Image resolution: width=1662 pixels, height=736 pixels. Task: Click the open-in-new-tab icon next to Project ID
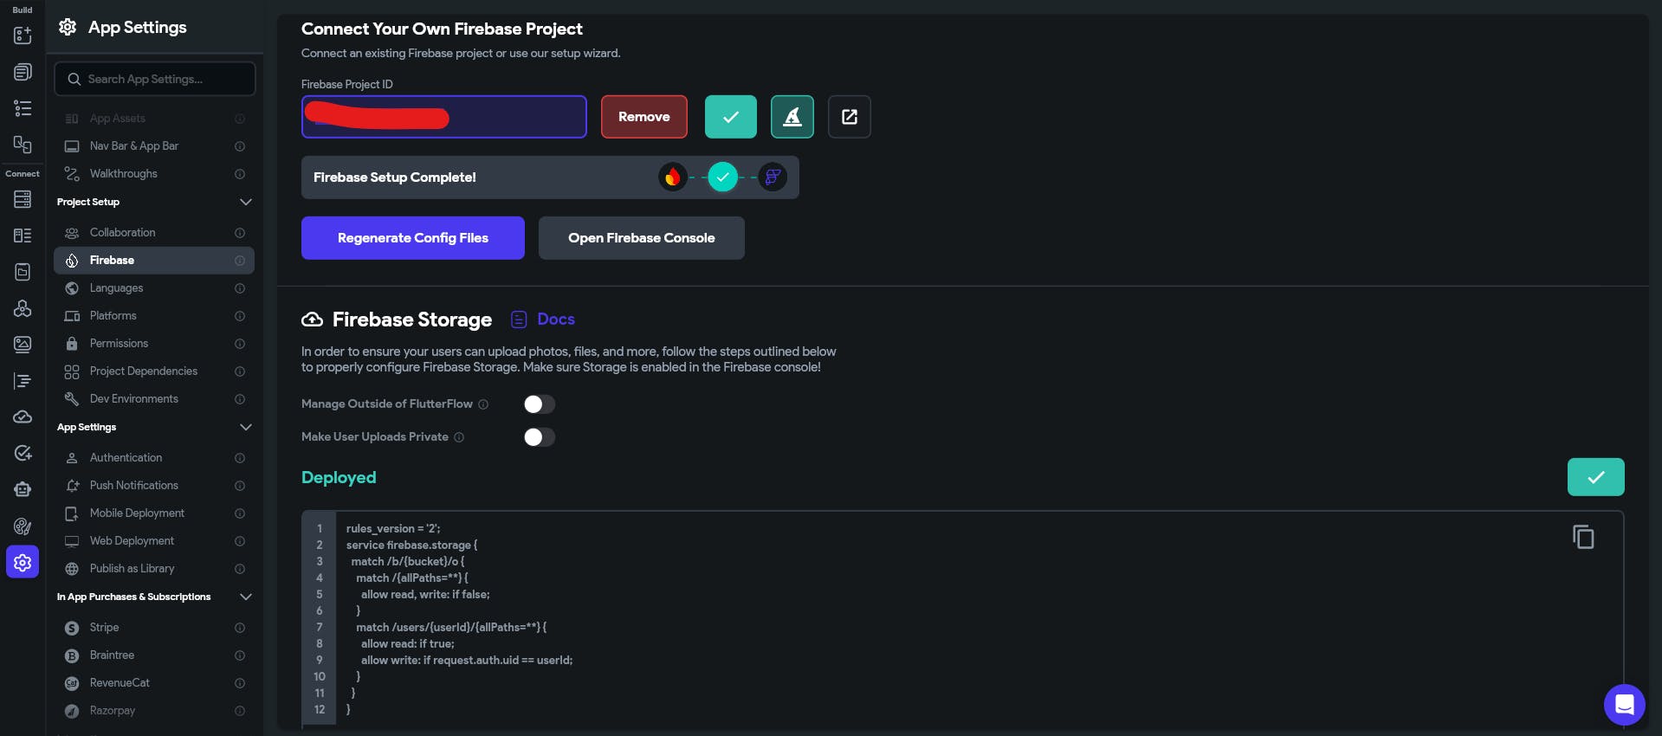click(850, 117)
